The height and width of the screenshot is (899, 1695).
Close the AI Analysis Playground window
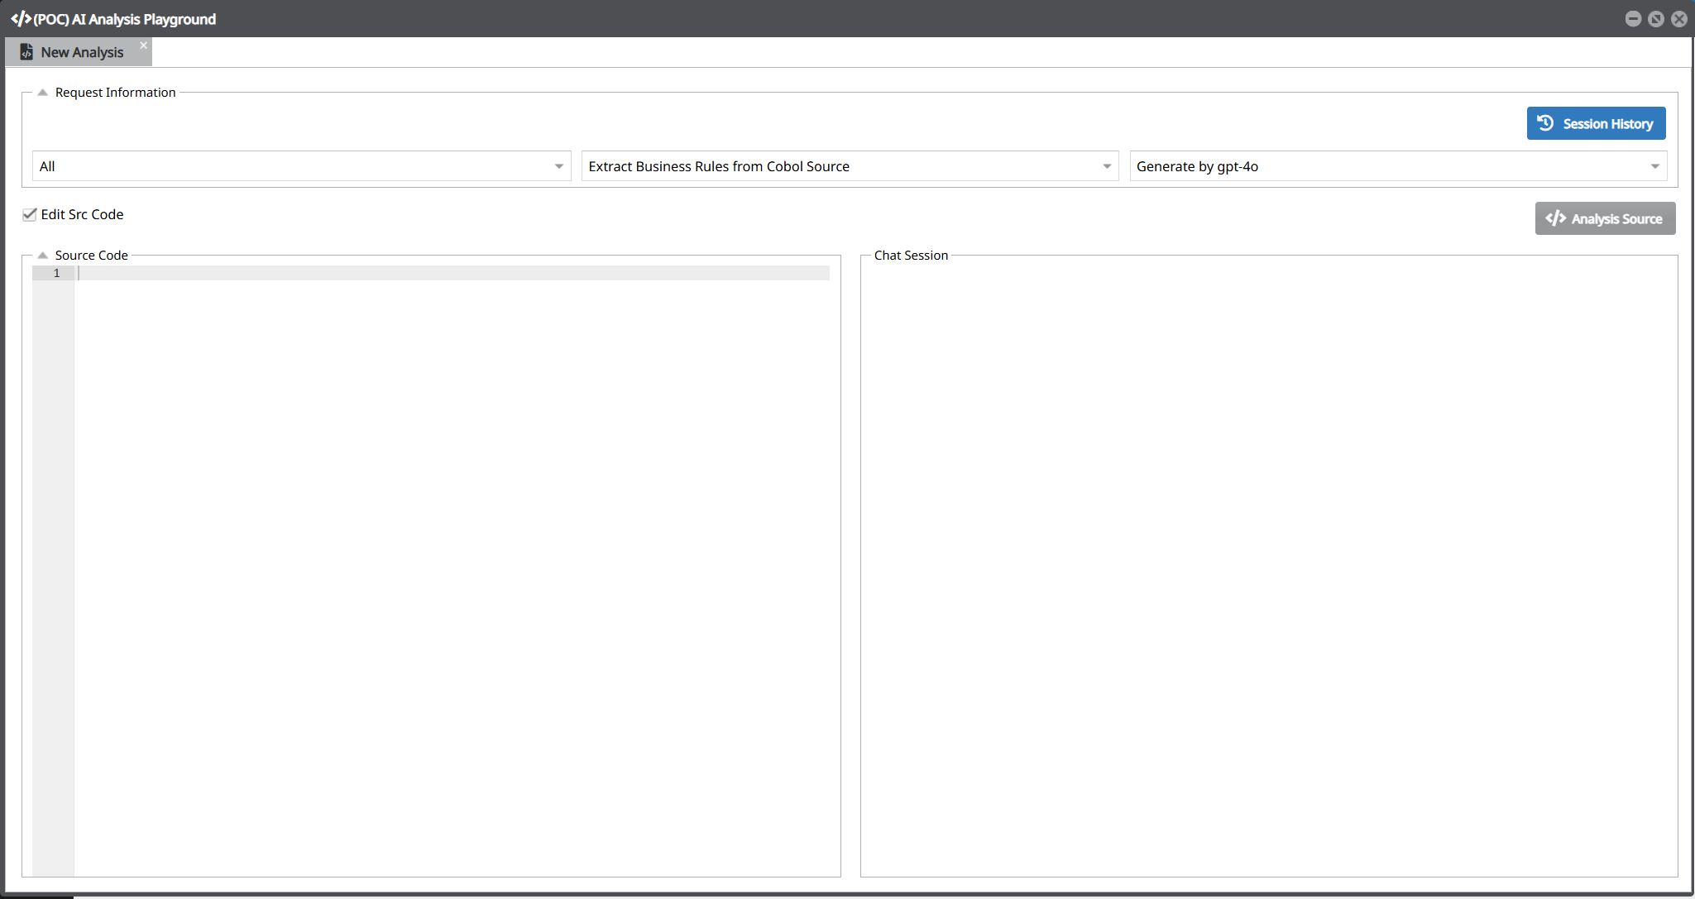point(1679,19)
